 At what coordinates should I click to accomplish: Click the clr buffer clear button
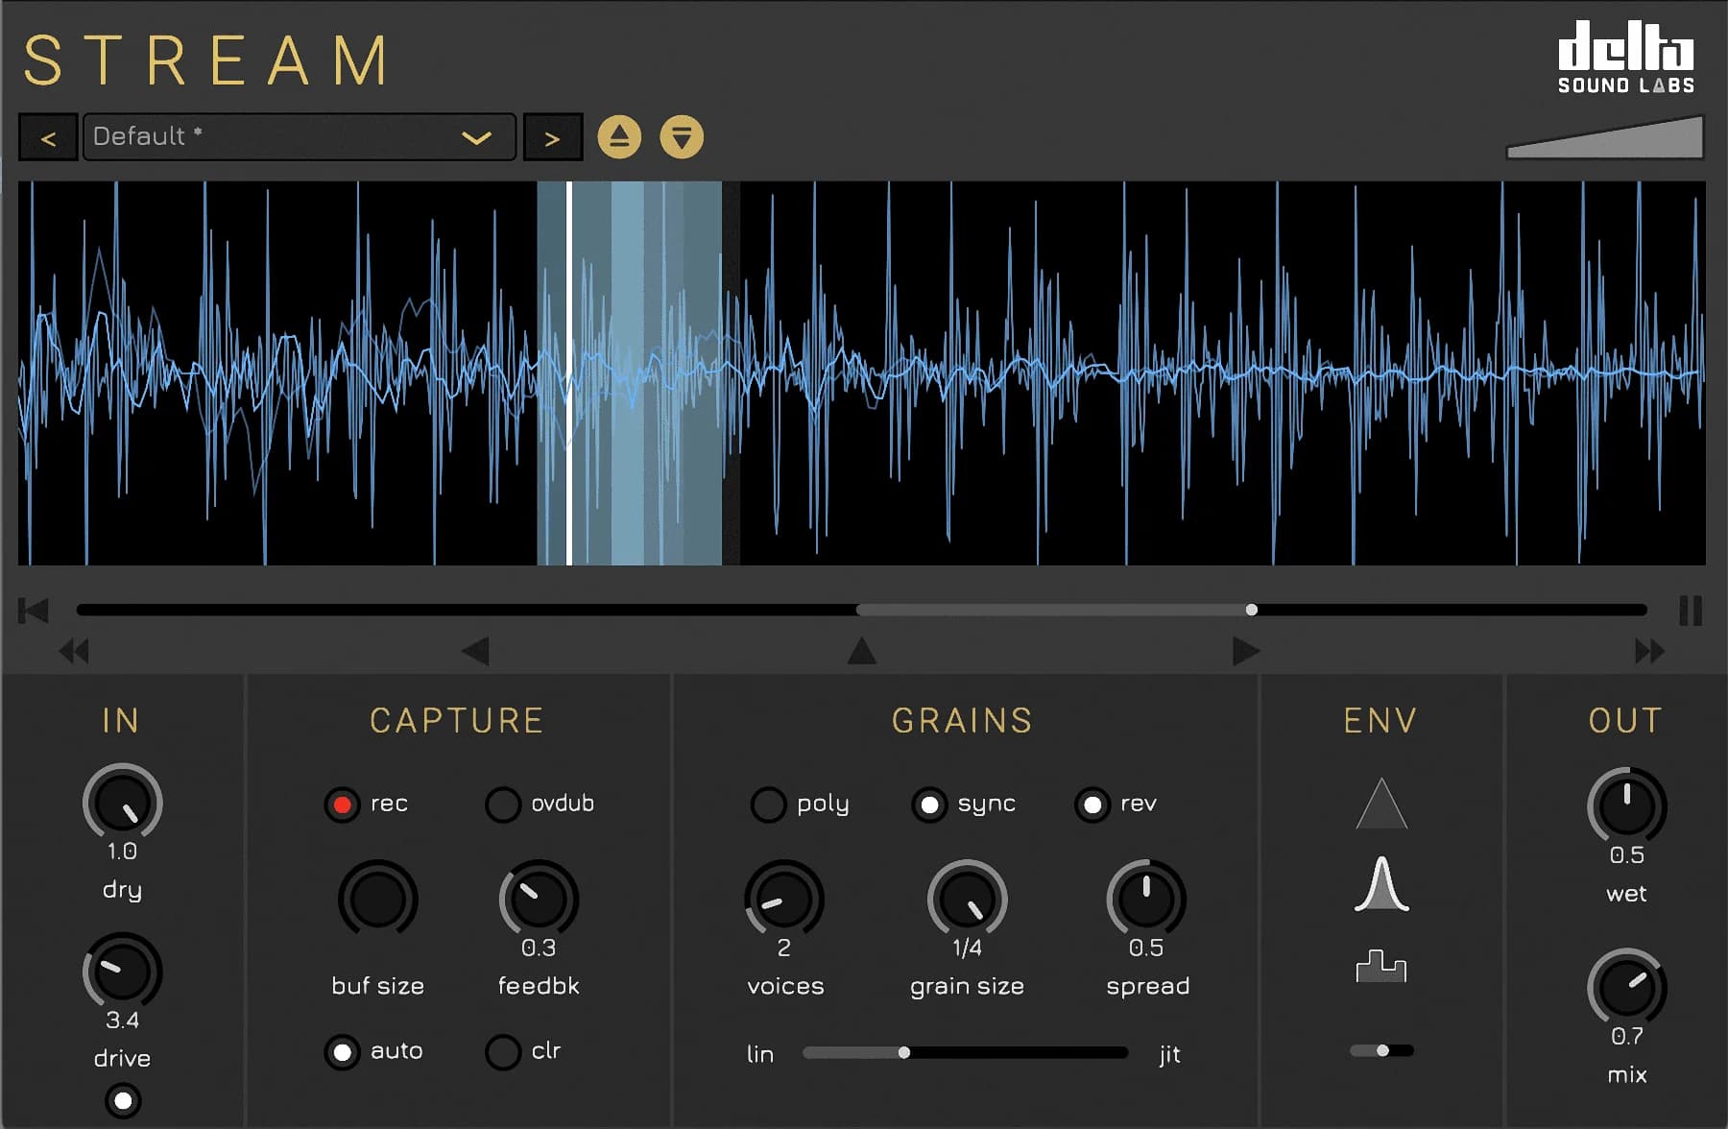coord(502,1052)
